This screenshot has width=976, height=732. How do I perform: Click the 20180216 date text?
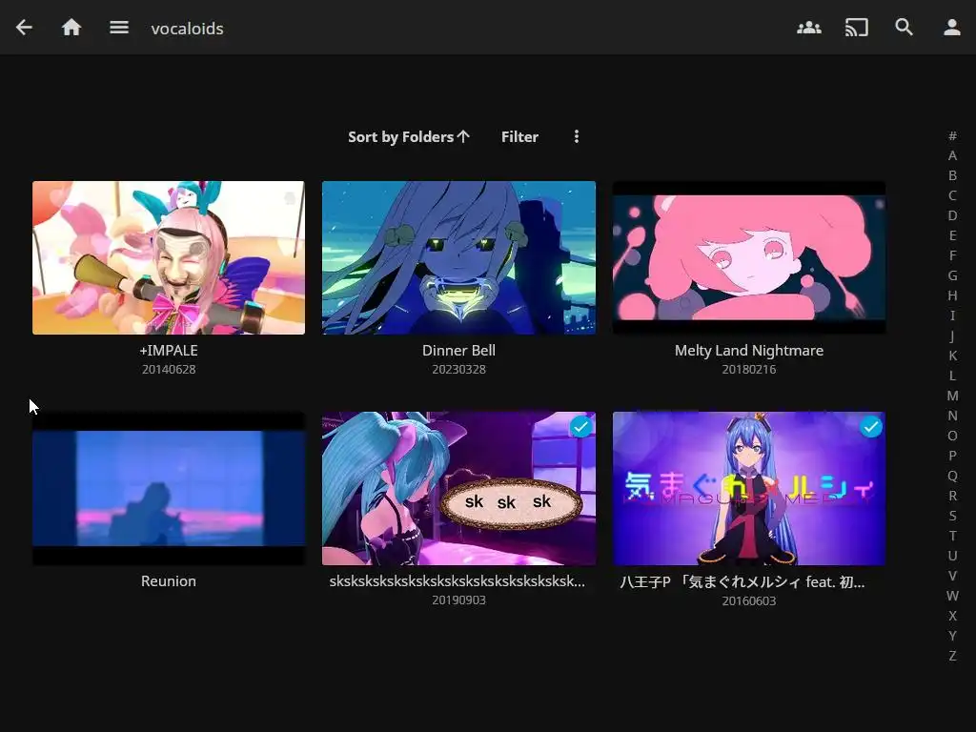[749, 370]
